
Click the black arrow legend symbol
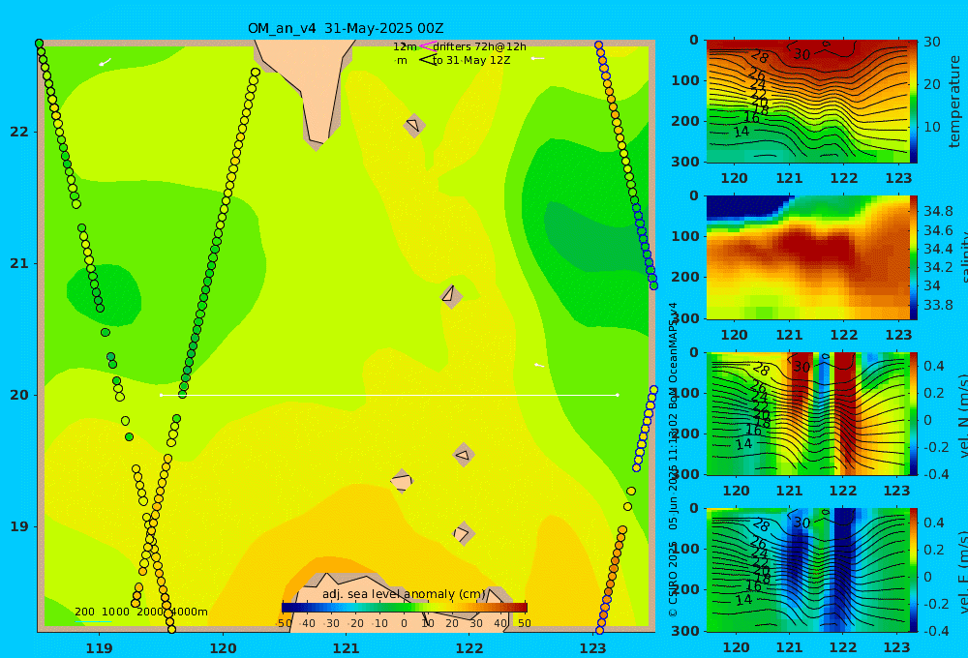pos(427,60)
